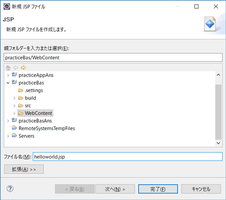Click the ファイル名 helloworld.jsp input field
Viewport: 226px width, 200px height.
click(128, 157)
